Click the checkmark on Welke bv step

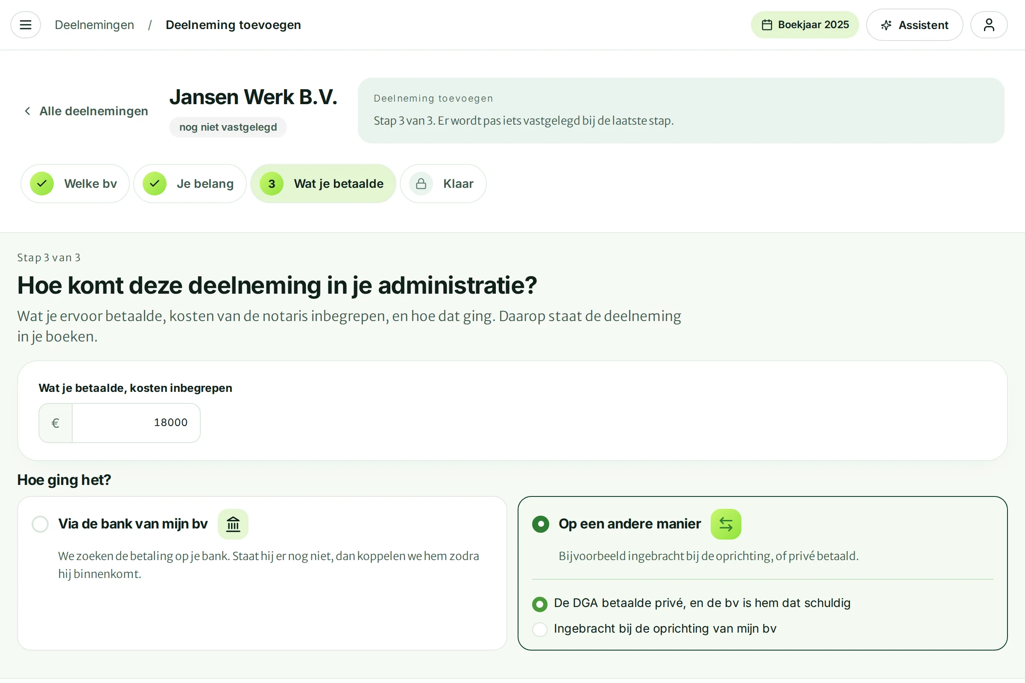click(42, 184)
